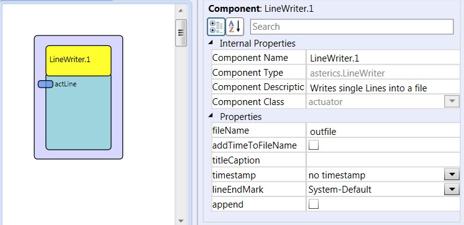Enable the addTimeToFileName checkbox
464x225 pixels.
point(314,145)
